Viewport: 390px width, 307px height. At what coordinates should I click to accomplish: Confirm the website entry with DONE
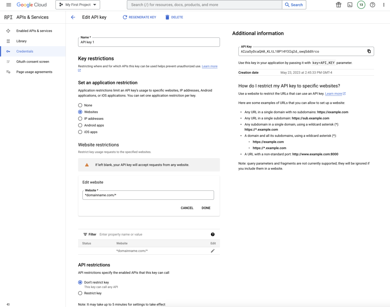[x=206, y=208]
